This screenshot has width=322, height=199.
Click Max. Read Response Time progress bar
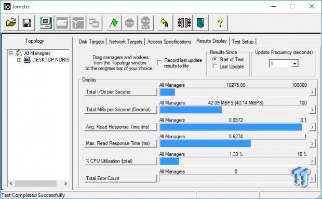coord(233,144)
